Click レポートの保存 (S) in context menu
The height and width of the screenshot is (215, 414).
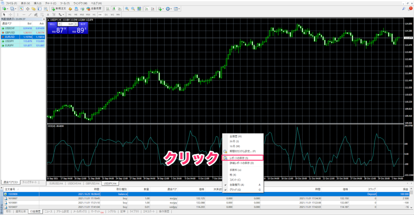[x=243, y=158]
